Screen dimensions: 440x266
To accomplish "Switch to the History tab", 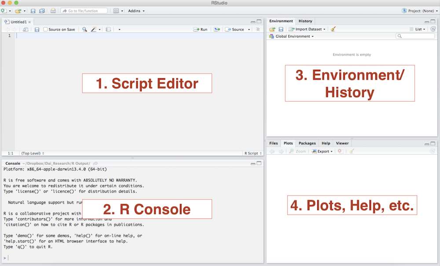I will pyautogui.click(x=305, y=21).
